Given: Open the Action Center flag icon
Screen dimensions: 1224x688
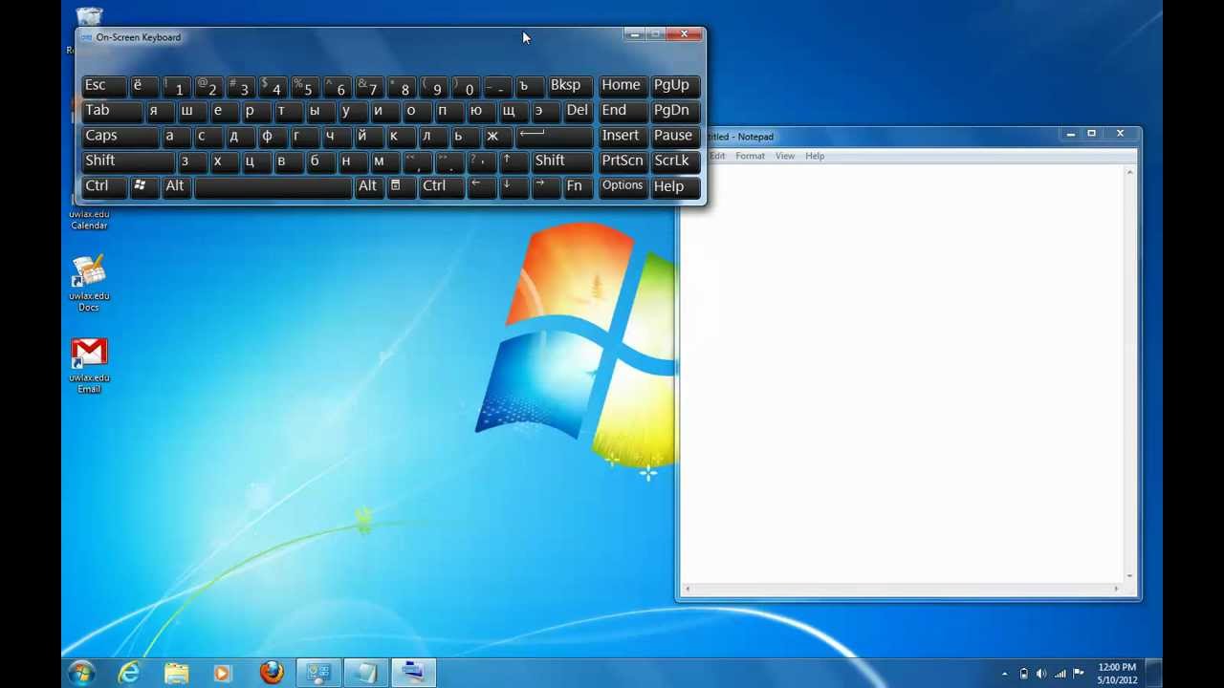Looking at the screenshot, I should point(1079,674).
